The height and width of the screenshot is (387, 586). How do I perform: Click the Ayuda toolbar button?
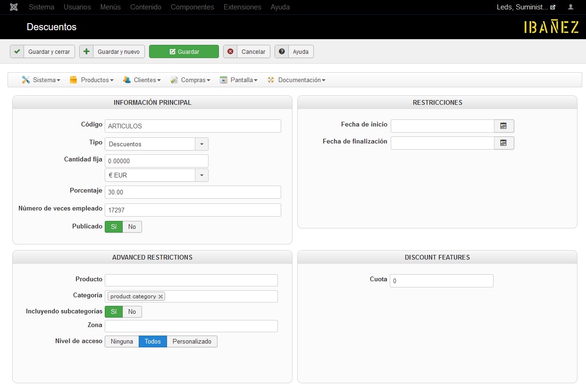click(x=294, y=51)
